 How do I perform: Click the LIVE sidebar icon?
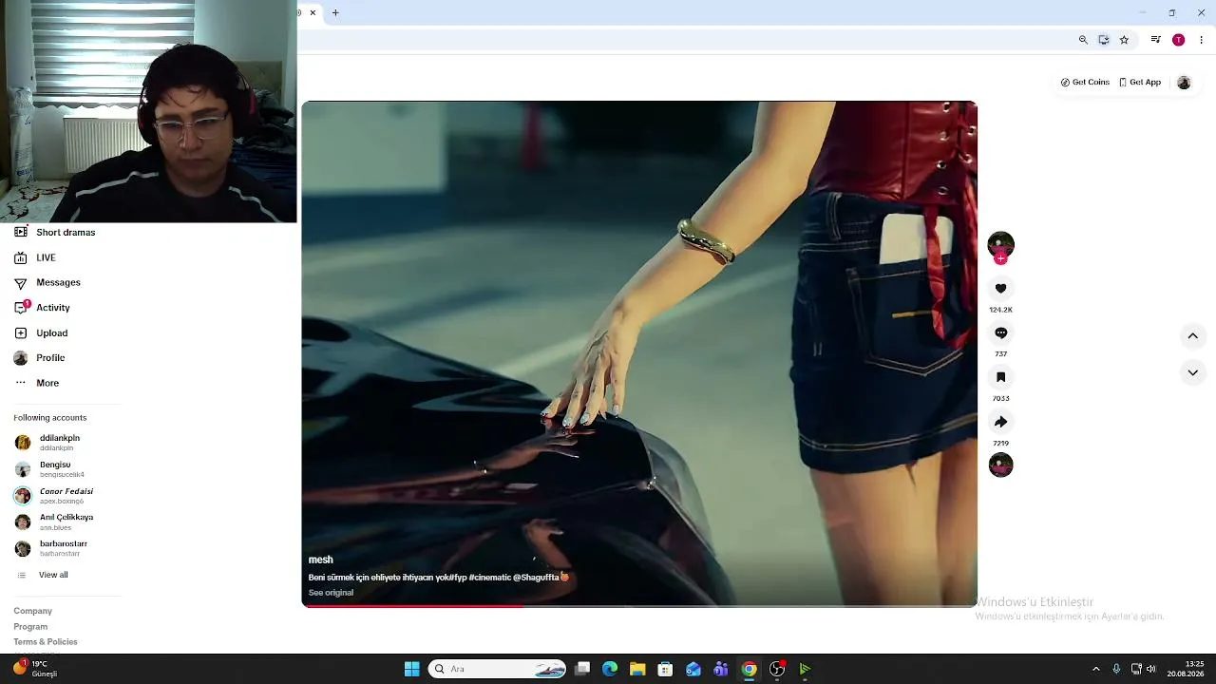click(21, 257)
